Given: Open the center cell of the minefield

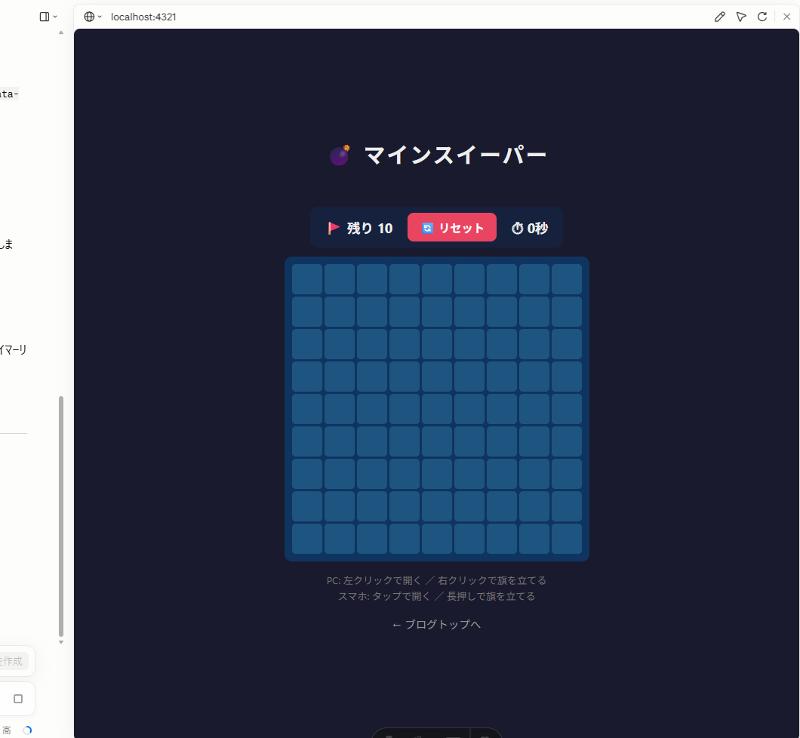Looking at the screenshot, I should click(437, 409).
